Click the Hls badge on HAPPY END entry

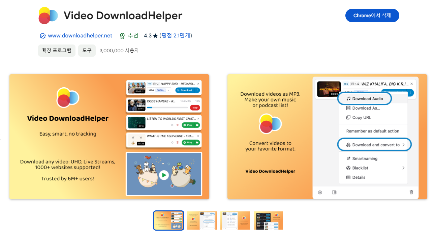click(150, 84)
